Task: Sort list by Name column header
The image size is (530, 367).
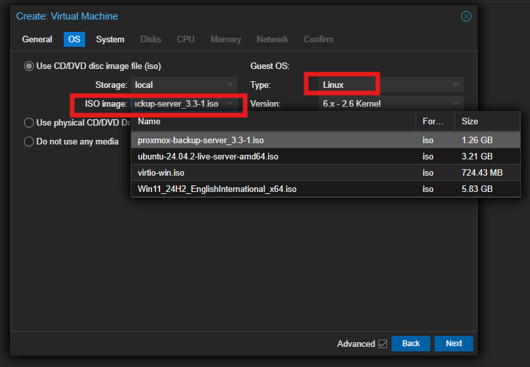Action: click(273, 122)
